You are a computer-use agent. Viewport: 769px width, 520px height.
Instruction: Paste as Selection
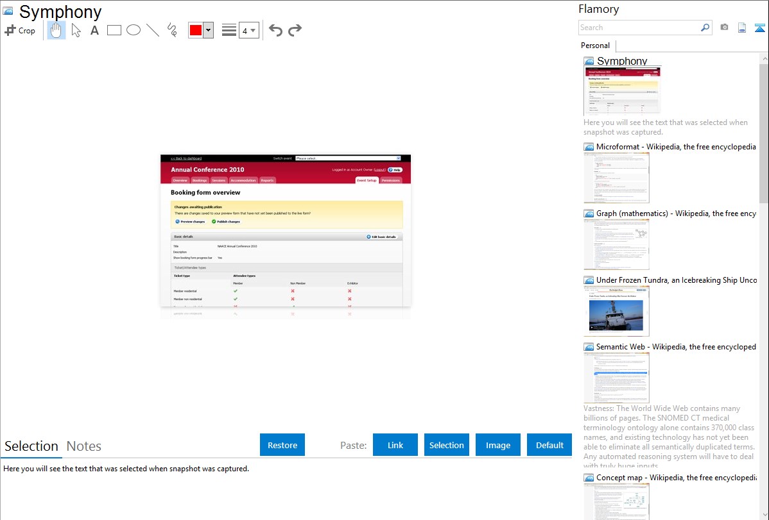[x=446, y=445]
